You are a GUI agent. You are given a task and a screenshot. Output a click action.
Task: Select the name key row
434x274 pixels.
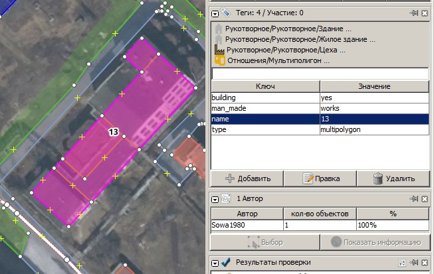point(265,119)
